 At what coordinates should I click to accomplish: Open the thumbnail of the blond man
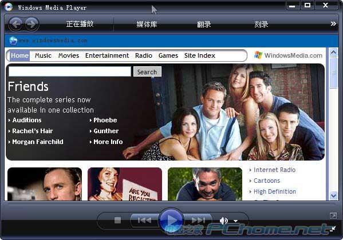(45, 184)
